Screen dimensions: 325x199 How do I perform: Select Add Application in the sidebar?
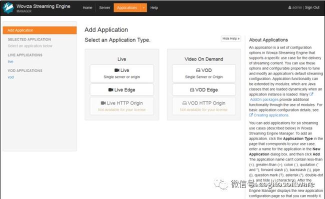click(x=39, y=30)
